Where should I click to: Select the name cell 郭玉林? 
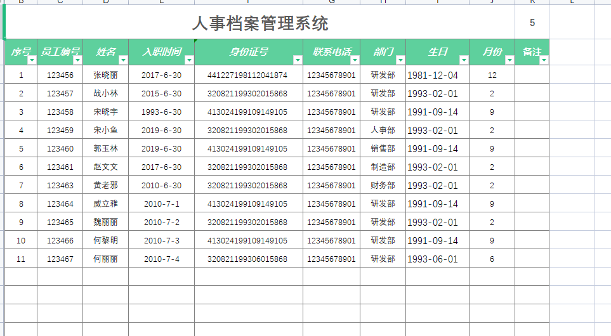pos(105,148)
